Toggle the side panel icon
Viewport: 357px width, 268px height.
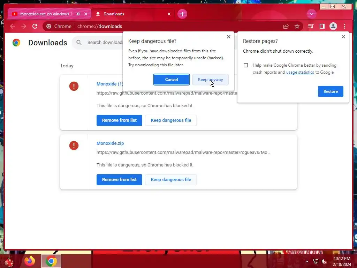click(x=322, y=26)
